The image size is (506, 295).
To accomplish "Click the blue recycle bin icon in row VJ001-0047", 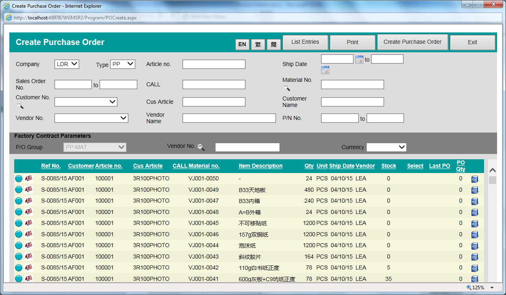I will coord(475,201).
